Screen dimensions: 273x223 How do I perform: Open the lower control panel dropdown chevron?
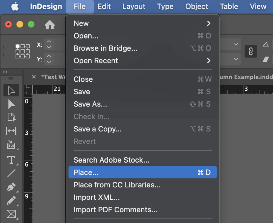[236, 59]
